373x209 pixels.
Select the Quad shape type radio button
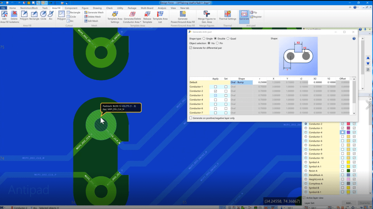coord(228,38)
